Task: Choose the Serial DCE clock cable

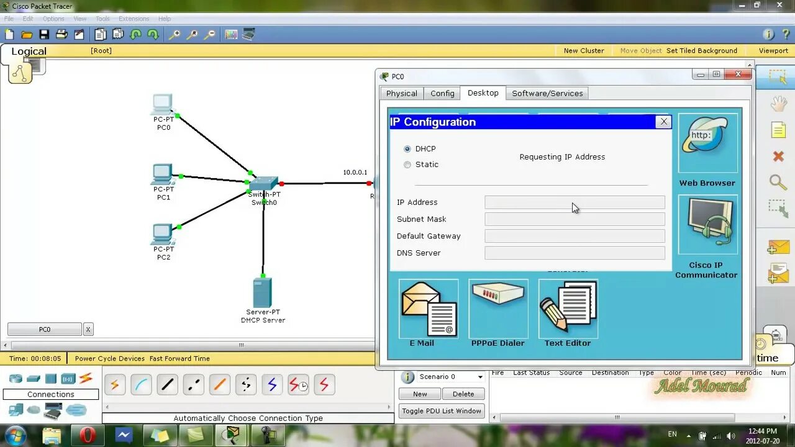Action: 298,385
